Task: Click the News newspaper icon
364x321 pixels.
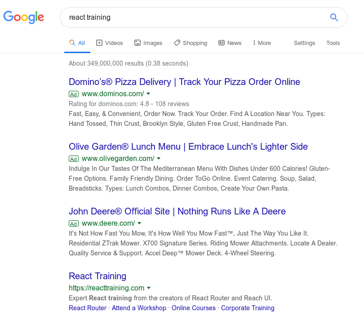Action: tap(222, 43)
